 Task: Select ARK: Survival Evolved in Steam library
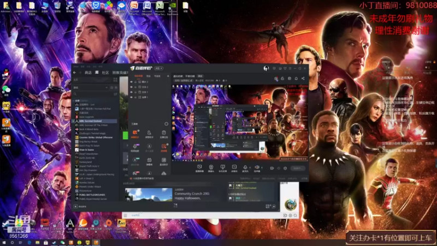[95, 121]
